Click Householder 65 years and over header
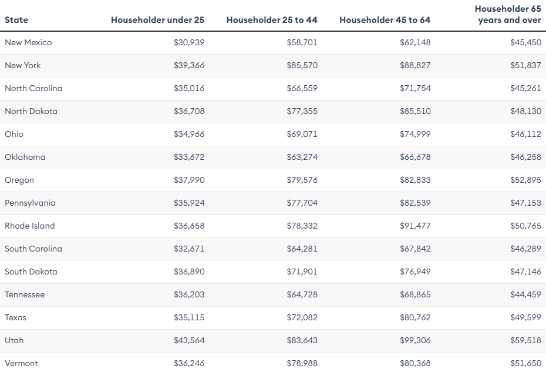 507,15
